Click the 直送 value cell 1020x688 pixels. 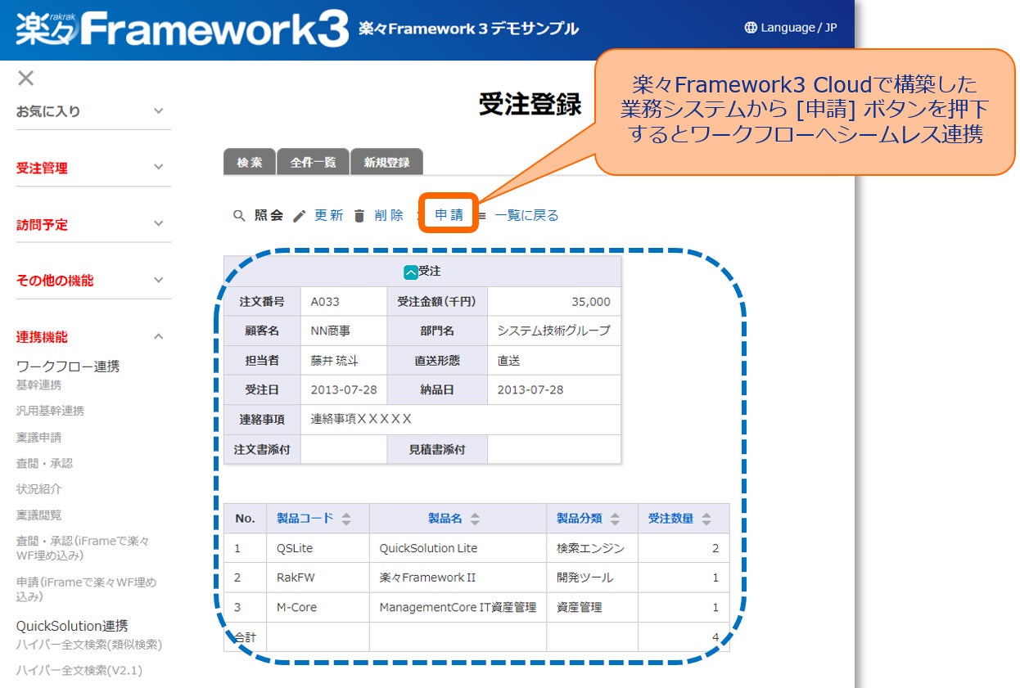pos(554,360)
